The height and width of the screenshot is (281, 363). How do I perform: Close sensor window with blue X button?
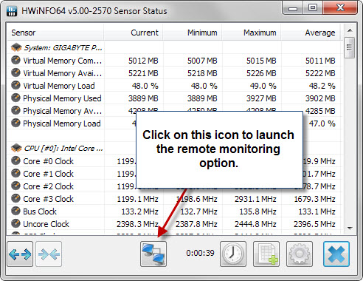[336, 254]
